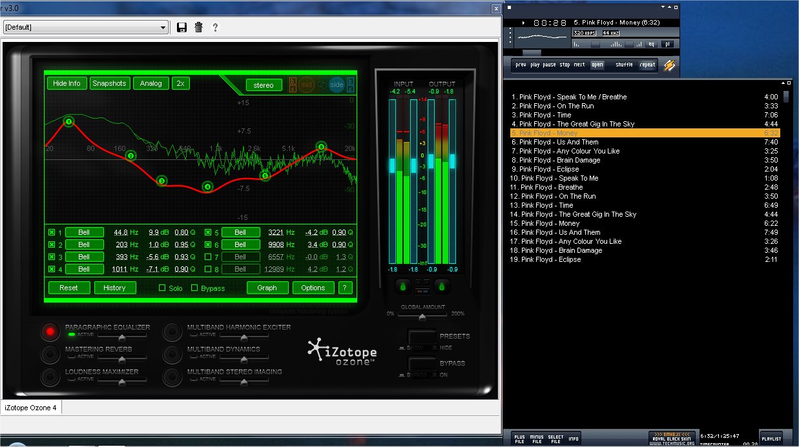The image size is (799, 447).
Task: Open the Paragraphic Equalizer module
Action: (49, 332)
